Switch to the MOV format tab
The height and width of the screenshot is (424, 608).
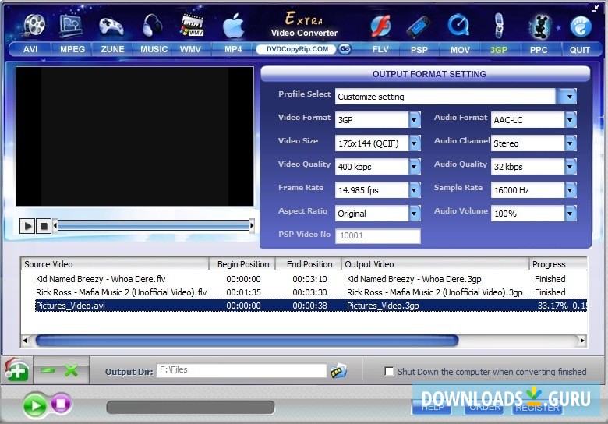460,50
